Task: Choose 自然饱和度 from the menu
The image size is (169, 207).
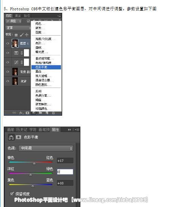Action: [46, 58]
